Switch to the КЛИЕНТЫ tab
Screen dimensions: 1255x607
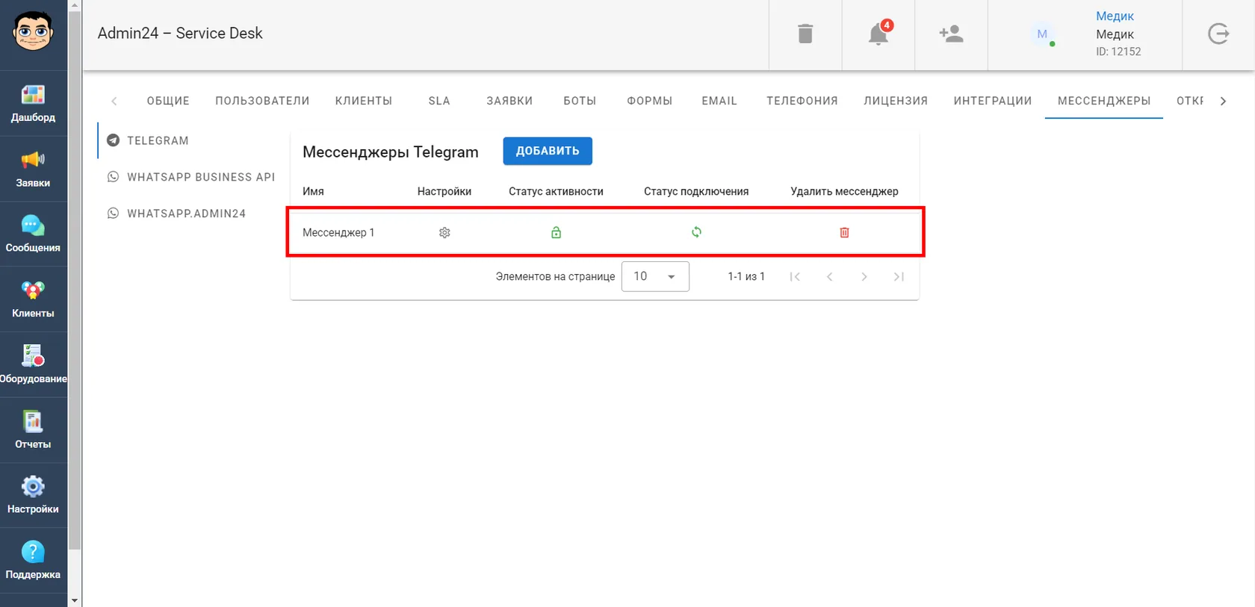364,101
